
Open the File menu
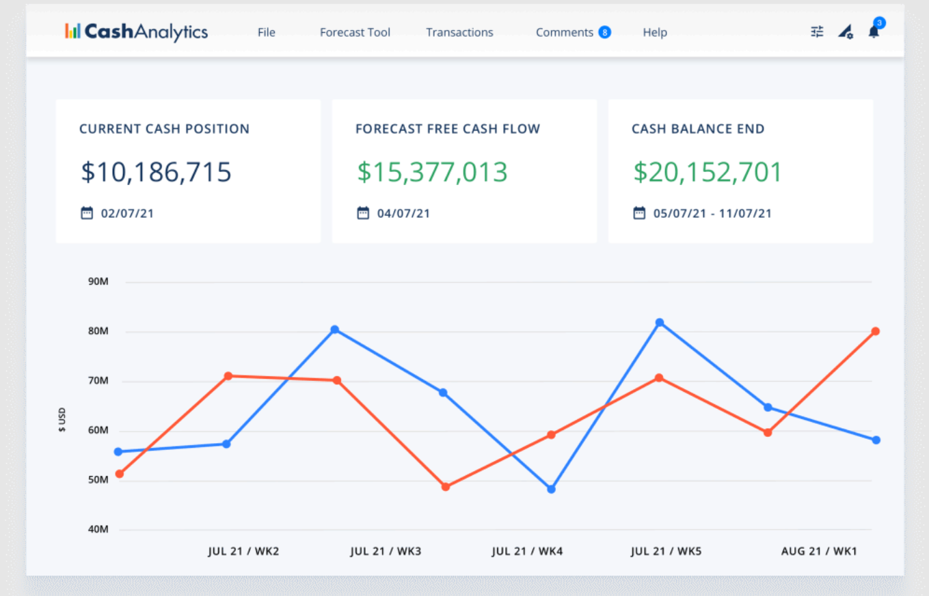(x=266, y=32)
